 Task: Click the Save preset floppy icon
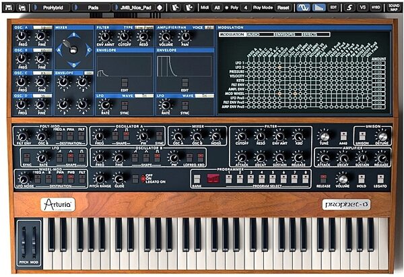(9, 7)
